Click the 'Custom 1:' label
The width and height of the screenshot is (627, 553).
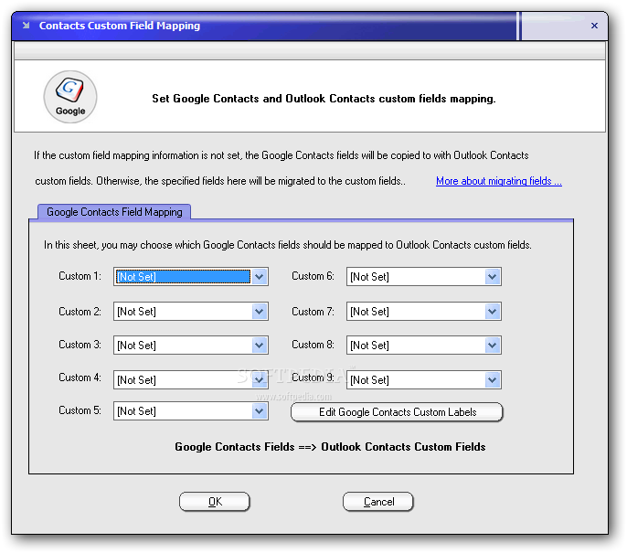[x=80, y=276]
